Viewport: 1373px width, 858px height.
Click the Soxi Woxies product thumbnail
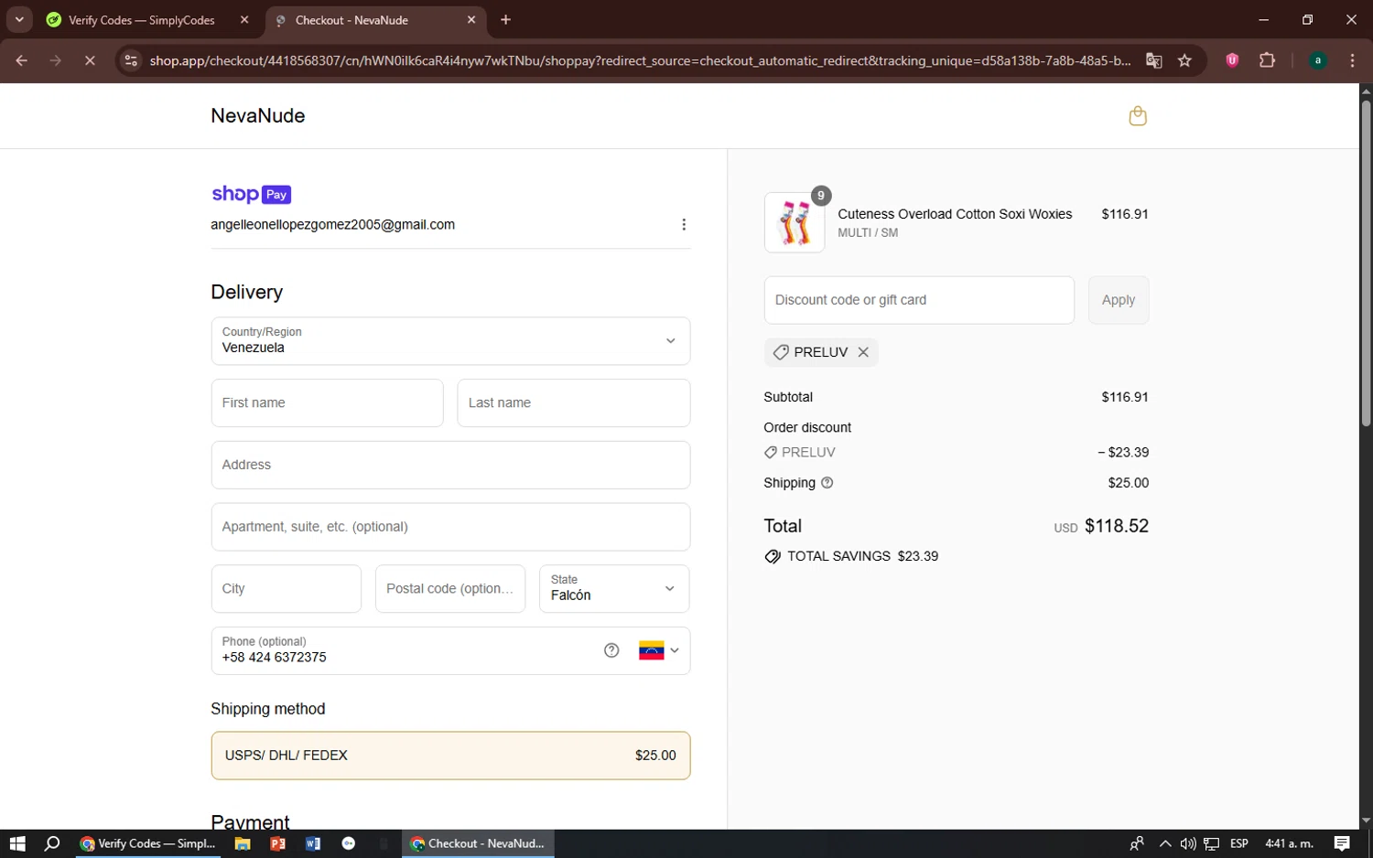coord(795,222)
